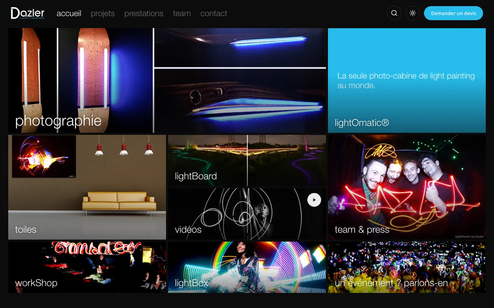
Task: Click the Dazler logo
Action: (28, 13)
